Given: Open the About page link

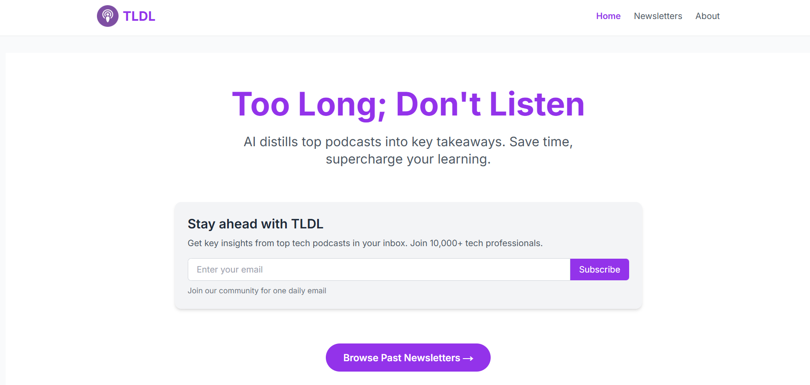Looking at the screenshot, I should 707,16.
